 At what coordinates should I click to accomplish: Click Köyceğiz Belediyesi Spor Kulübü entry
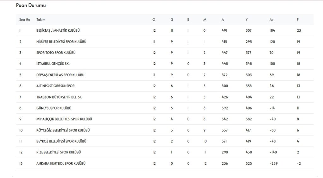coord(63,130)
